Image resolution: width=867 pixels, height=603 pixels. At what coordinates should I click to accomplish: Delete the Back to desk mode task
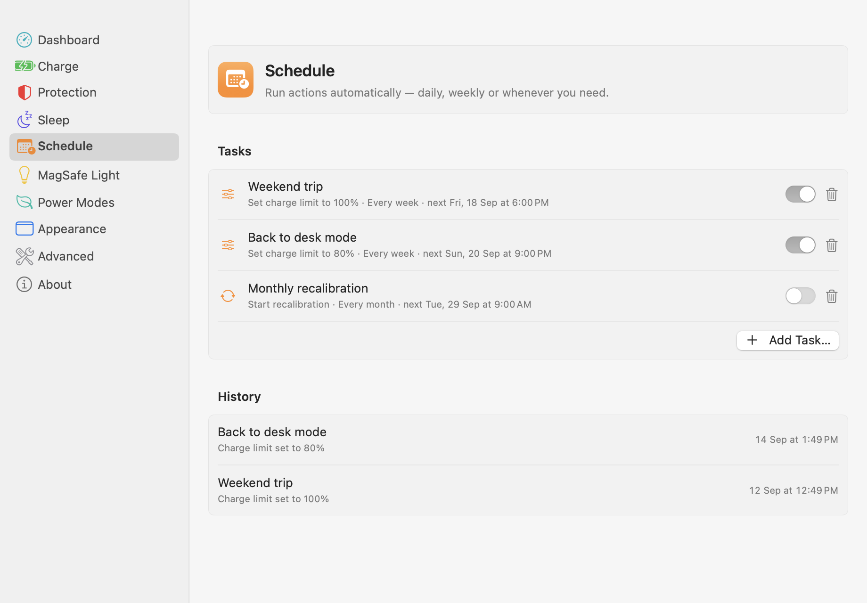tap(832, 245)
